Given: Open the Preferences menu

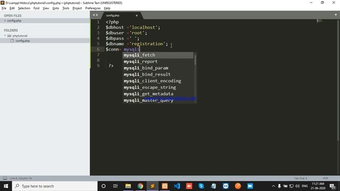Looking at the screenshot, I should click(x=93, y=8).
